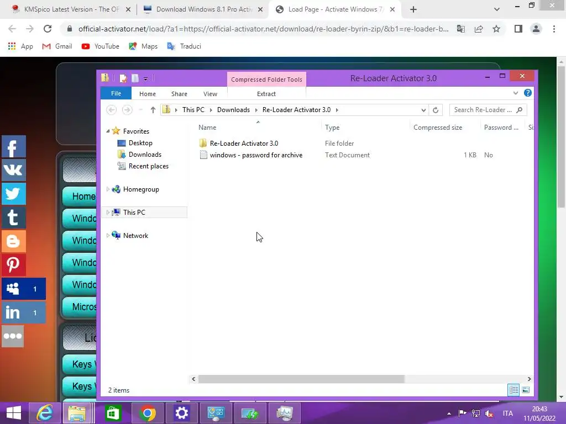Click the Explorer search magnifier icon
The height and width of the screenshot is (424, 566).
click(x=520, y=110)
